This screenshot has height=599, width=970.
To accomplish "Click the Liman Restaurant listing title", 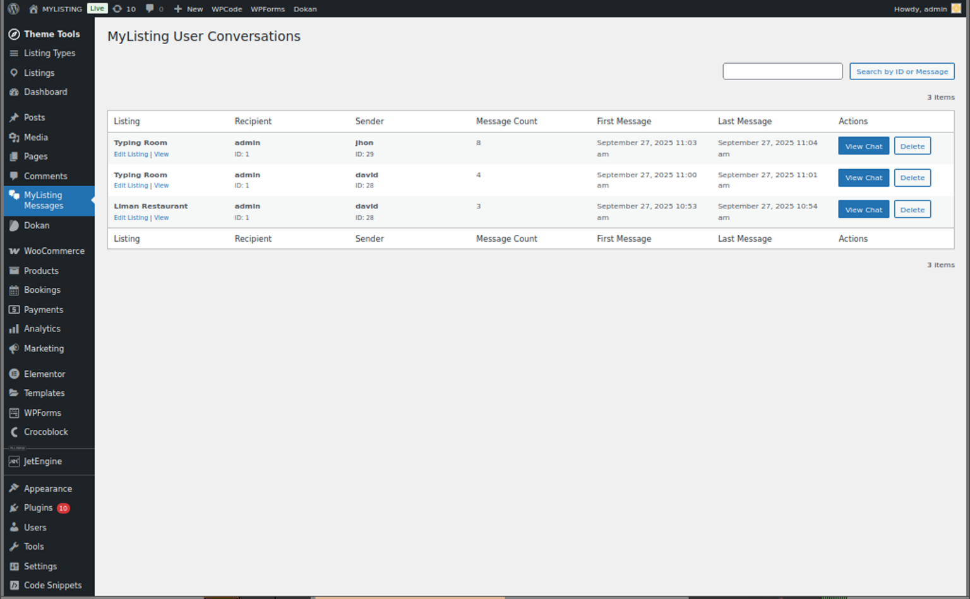I will point(150,206).
